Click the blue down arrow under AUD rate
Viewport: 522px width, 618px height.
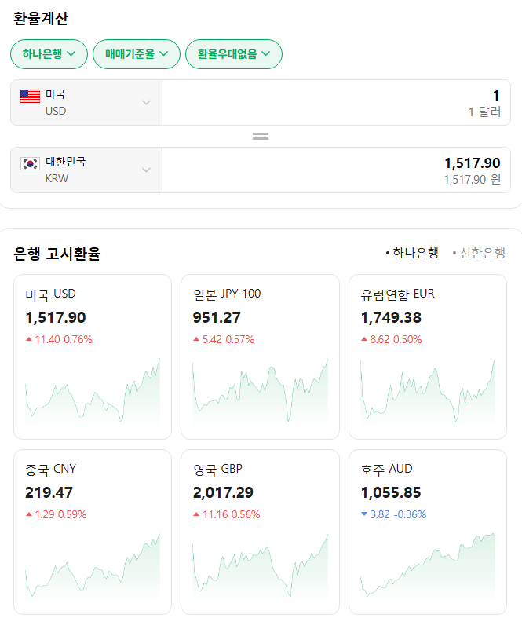364,514
